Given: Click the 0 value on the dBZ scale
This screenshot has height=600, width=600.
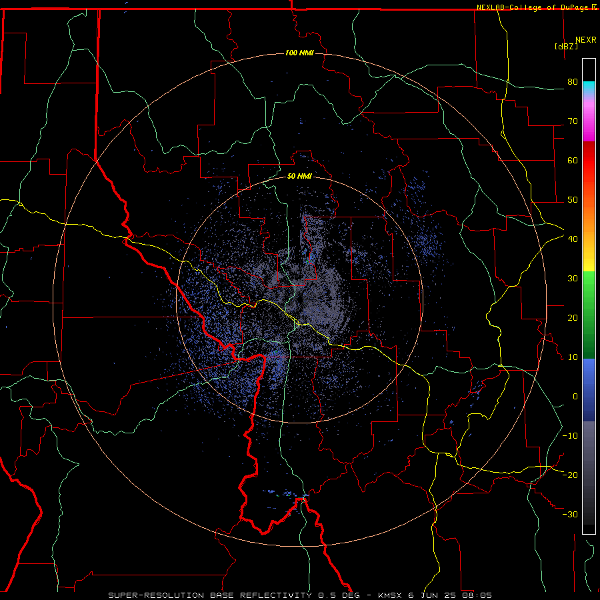Looking at the screenshot, I should click(575, 397).
